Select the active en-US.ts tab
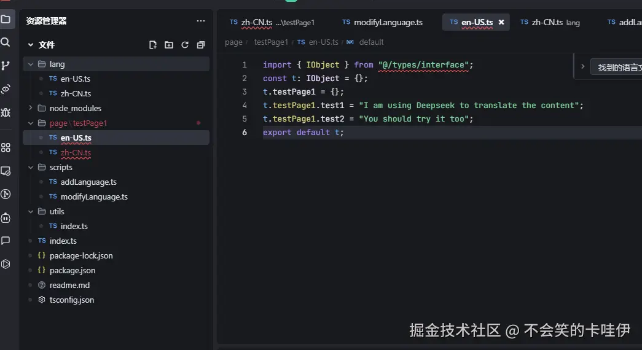This screenshot has width=642, height=350. 476,22
